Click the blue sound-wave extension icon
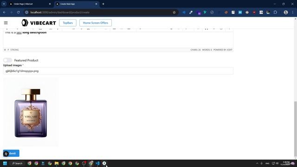297x167 pixels. point(184,13)
